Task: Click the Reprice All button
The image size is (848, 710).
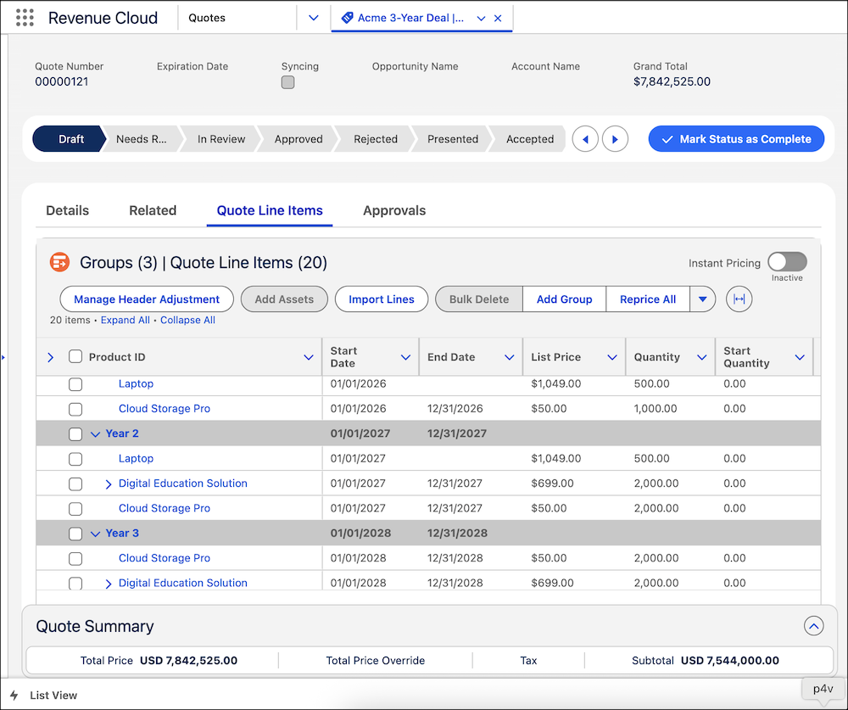Action: point(648,299)
